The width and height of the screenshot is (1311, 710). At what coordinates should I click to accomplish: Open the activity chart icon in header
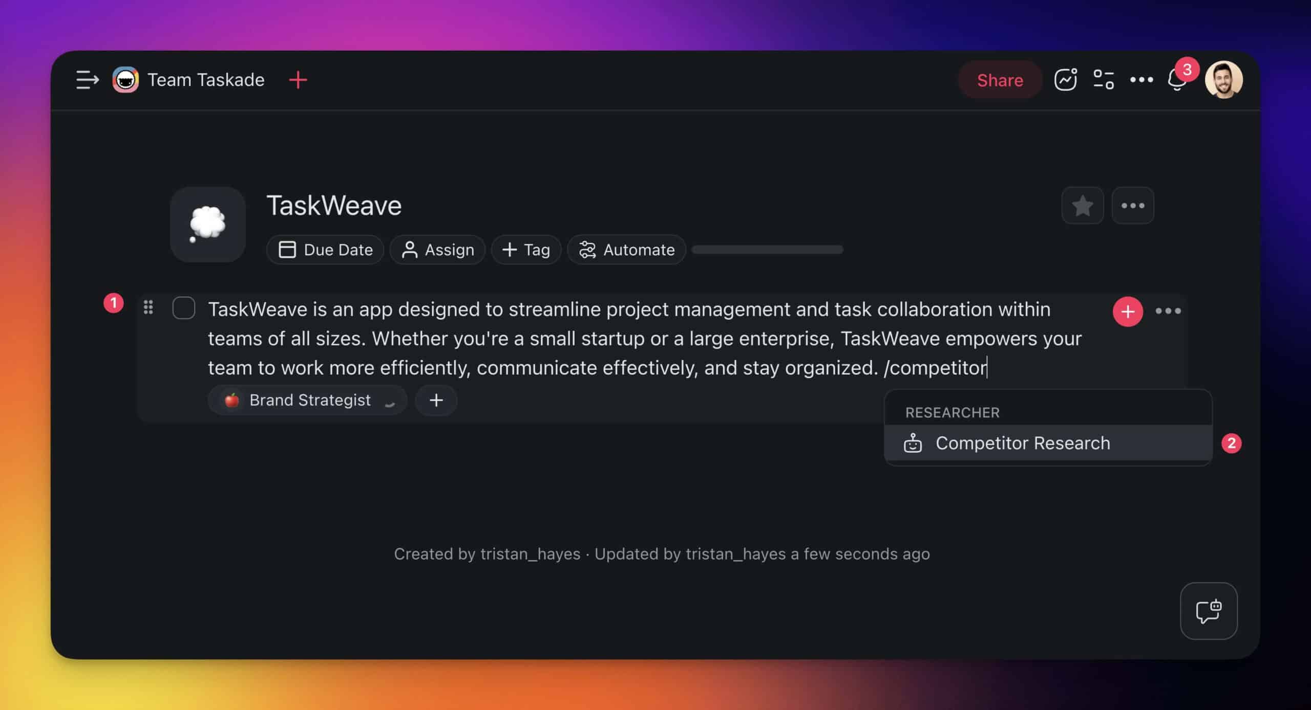tap(1065, 80)
